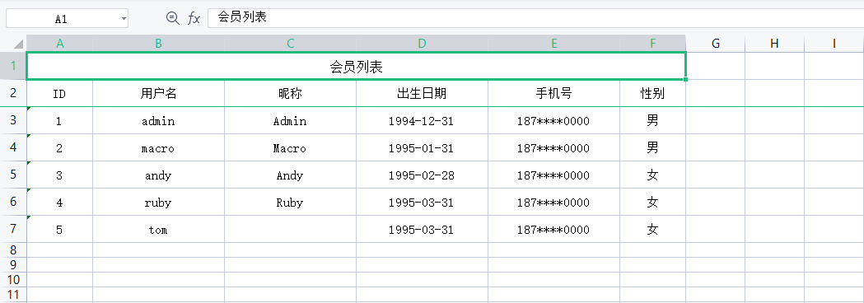Open the fx insert function icon

[194, 18]
